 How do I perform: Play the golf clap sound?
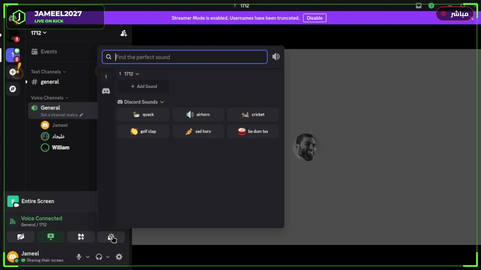(x=143, y=132)
